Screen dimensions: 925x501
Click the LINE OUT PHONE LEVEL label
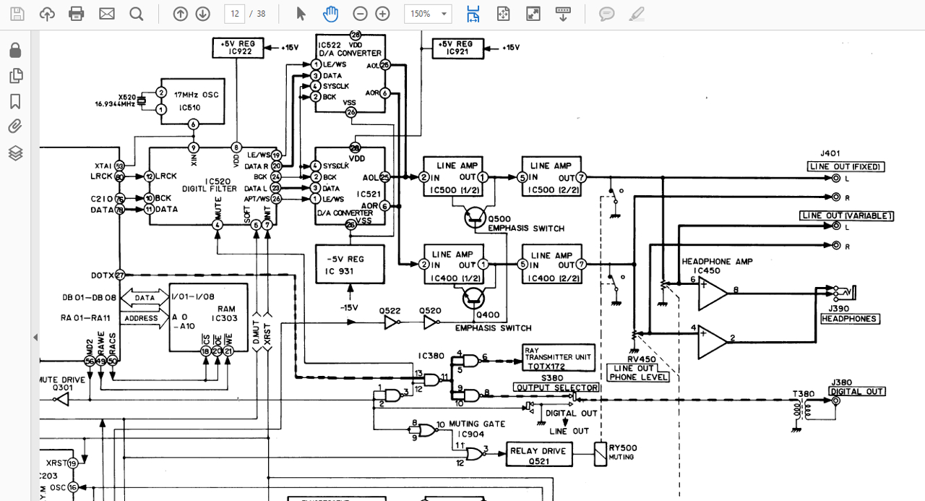pos(639,373)
